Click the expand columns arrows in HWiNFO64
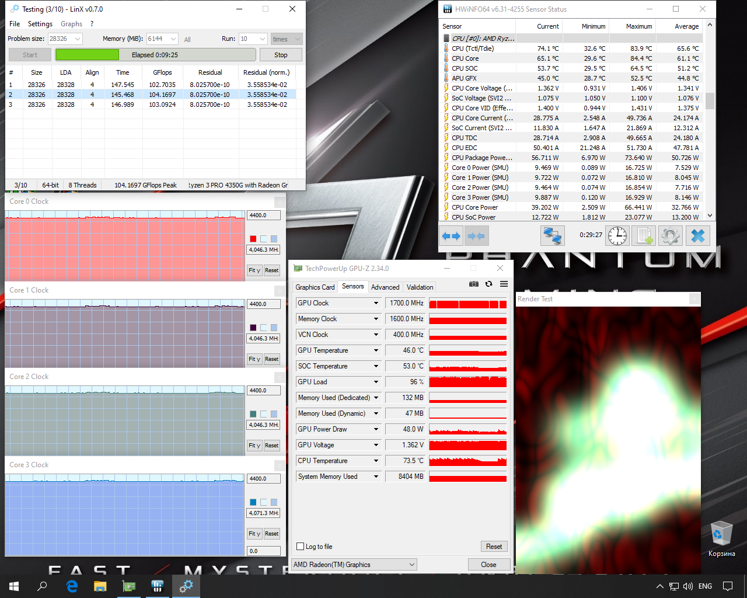Screen dimensions: 747x598 451,236
